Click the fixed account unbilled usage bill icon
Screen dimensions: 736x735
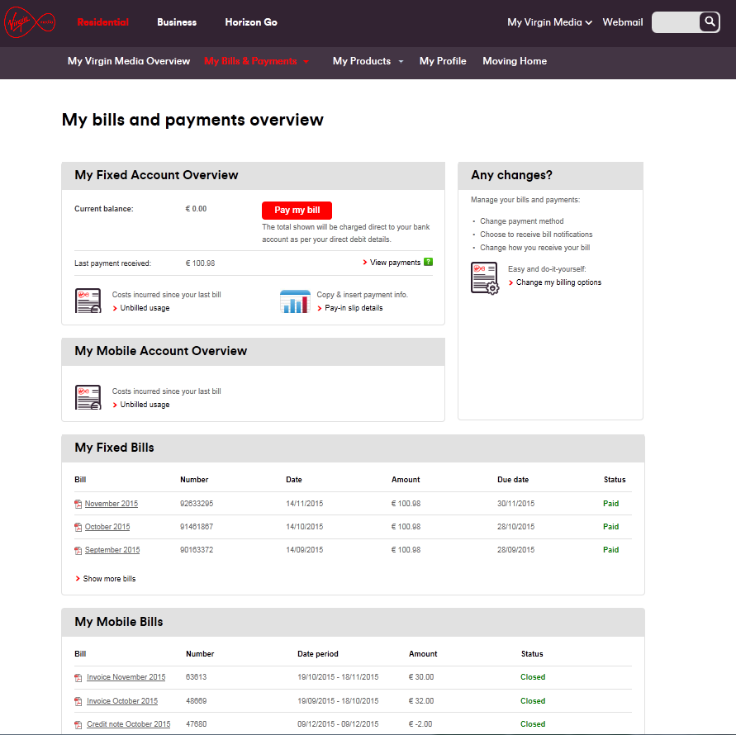point(88,301)
